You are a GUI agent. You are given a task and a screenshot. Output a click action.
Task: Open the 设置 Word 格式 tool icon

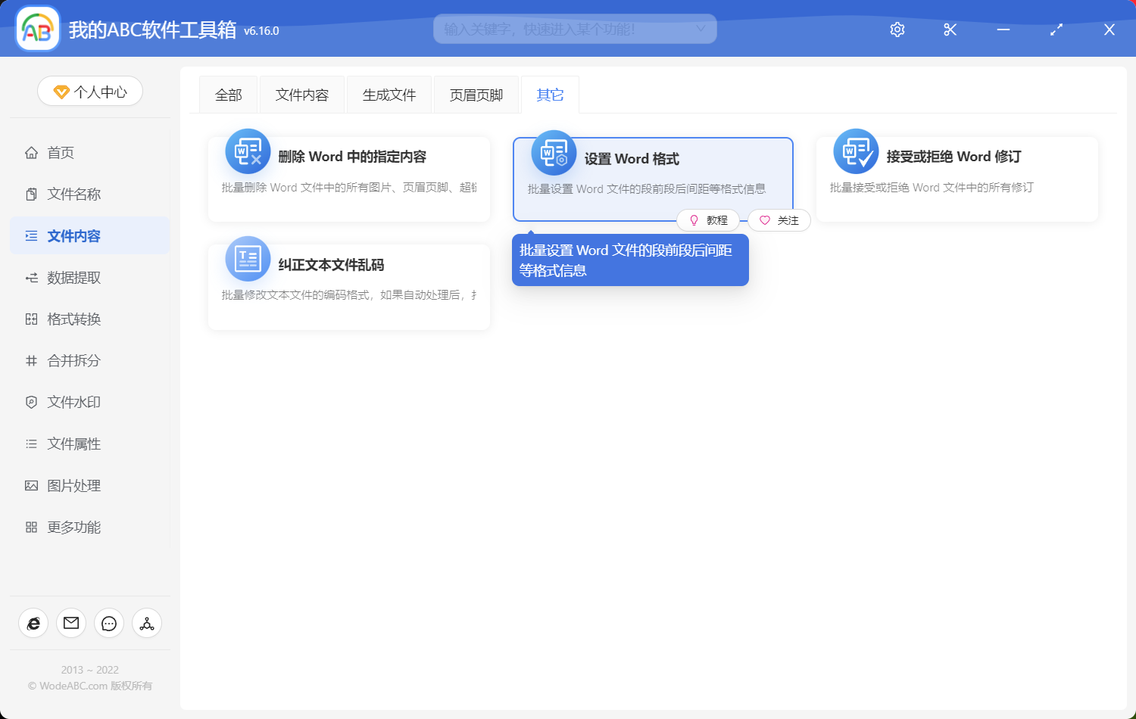point(553,151)
